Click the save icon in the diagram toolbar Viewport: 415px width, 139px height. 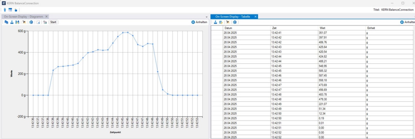(x=17, y=22)
